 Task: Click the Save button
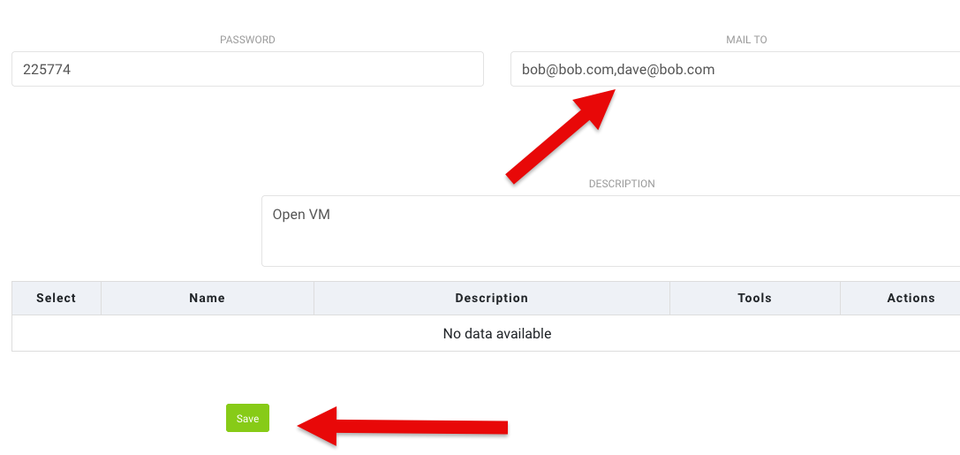click(x=247, y=418)
